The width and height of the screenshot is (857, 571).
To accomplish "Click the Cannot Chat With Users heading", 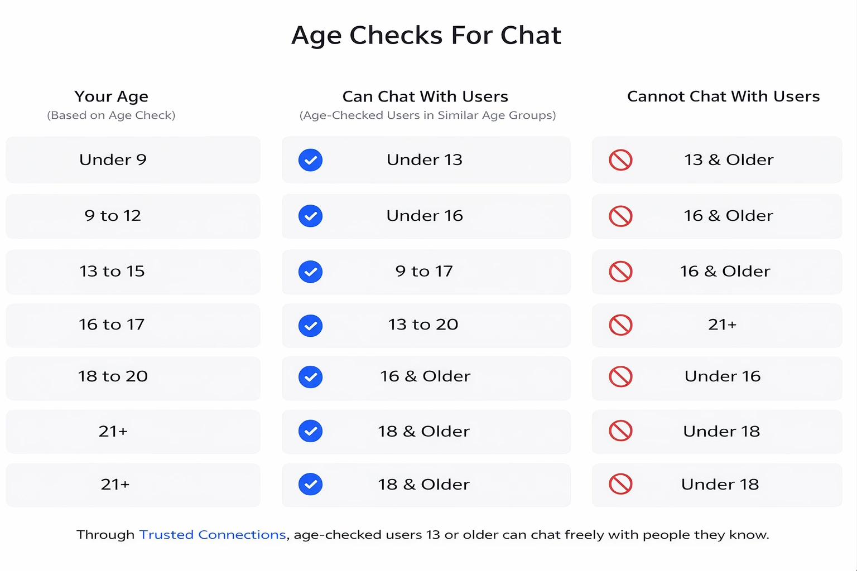I will click(723, 96).
